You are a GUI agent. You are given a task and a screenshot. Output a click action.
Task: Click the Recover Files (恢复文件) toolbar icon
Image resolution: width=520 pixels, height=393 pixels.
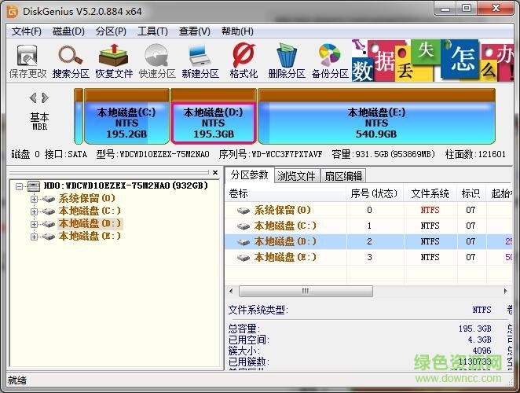click(115, 61)
